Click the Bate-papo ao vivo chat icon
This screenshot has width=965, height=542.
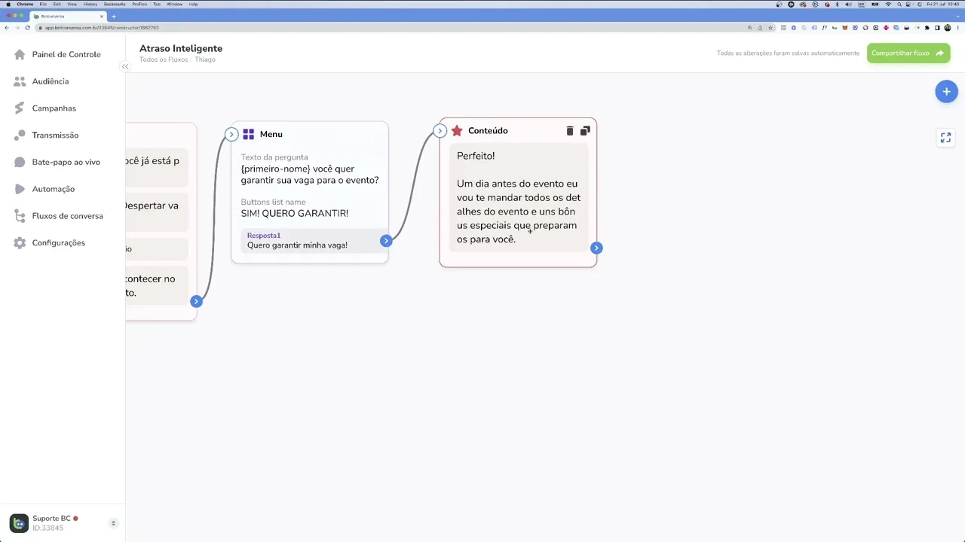pyautogui.click(x=20, y=162)
